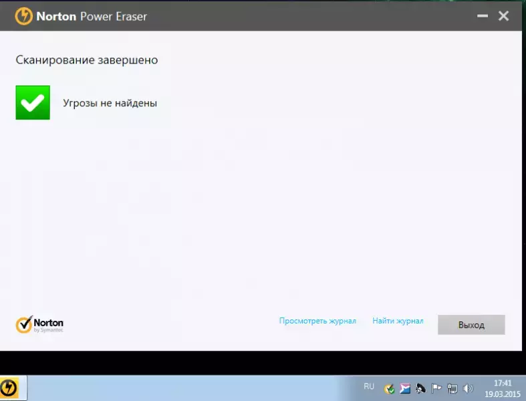Click the 'Сканирование завершено' heading
Screen dimensions: 526x401
(x=87, y=60)
